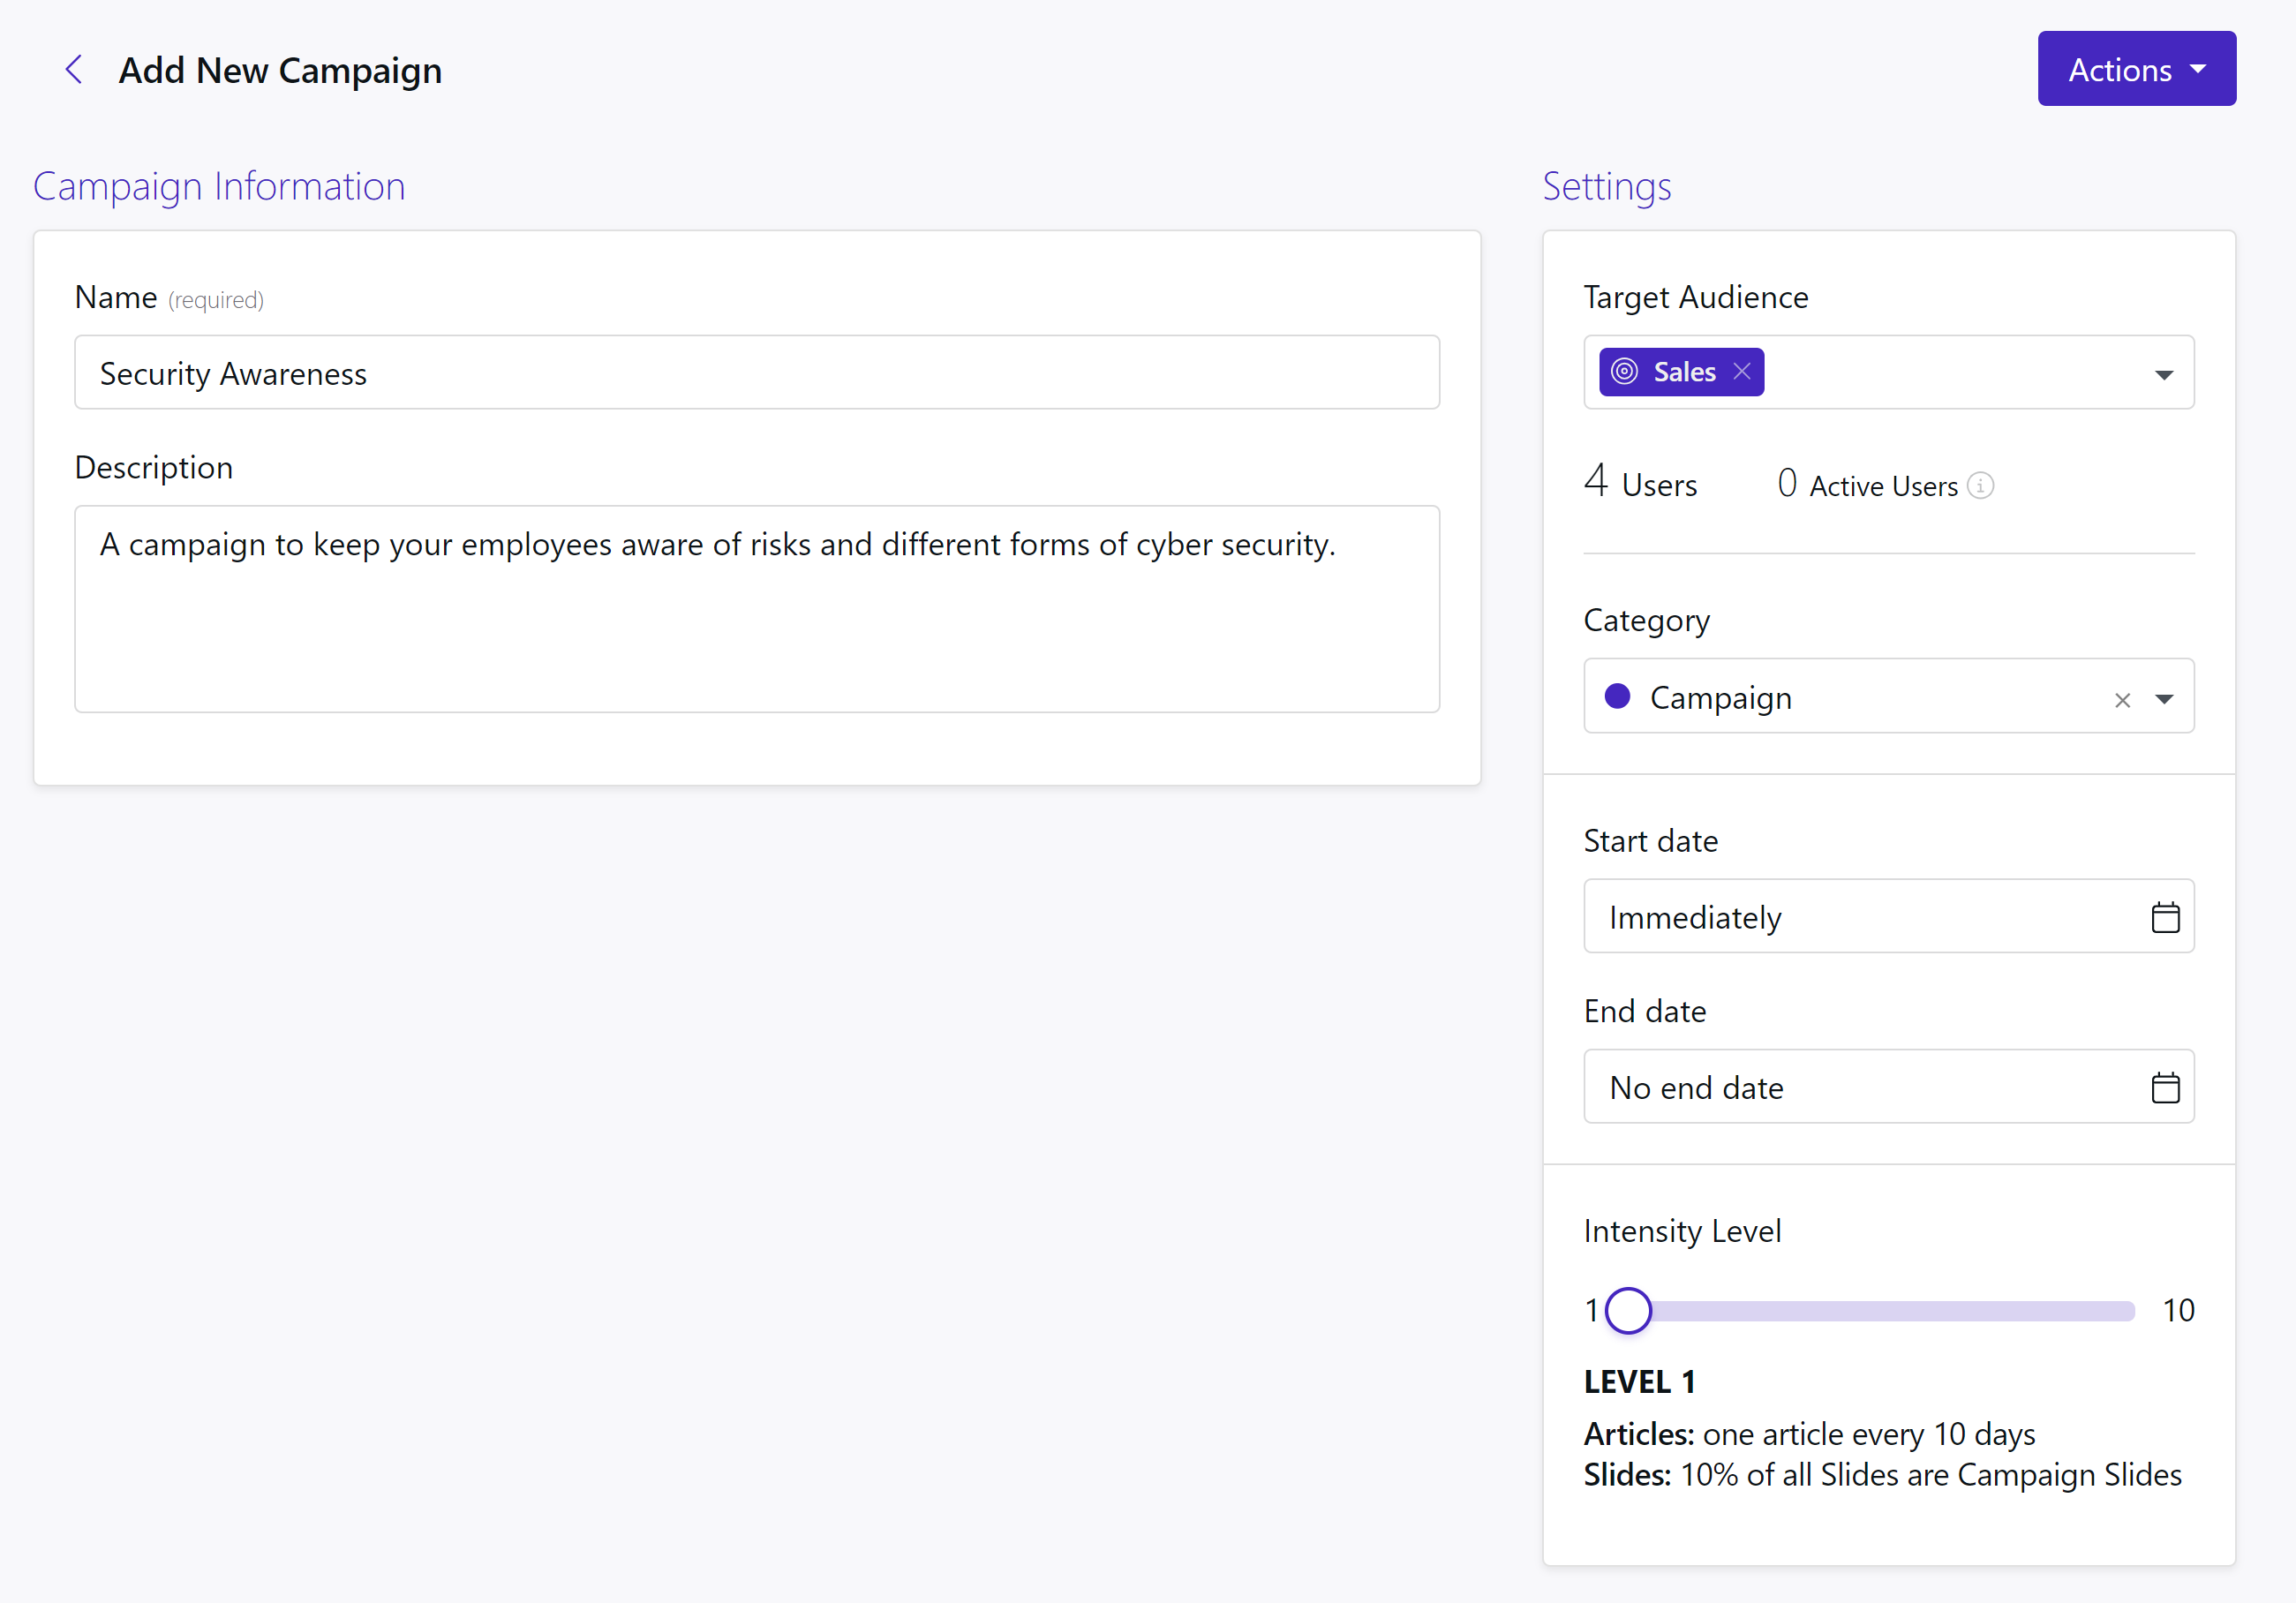Expand the Category dropdown arrow
This screenshot has height=1603, width=2296.
tap(2164, 699)
